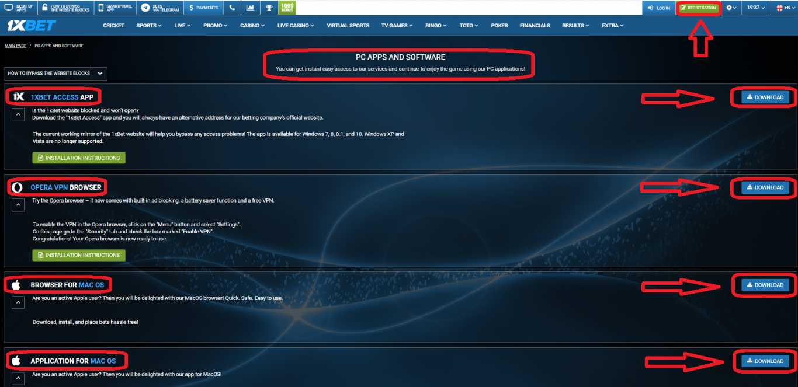Open Installation Instructions for 1xBet Access App
This screenshot has width=798, height=387.
click(79, 158)
